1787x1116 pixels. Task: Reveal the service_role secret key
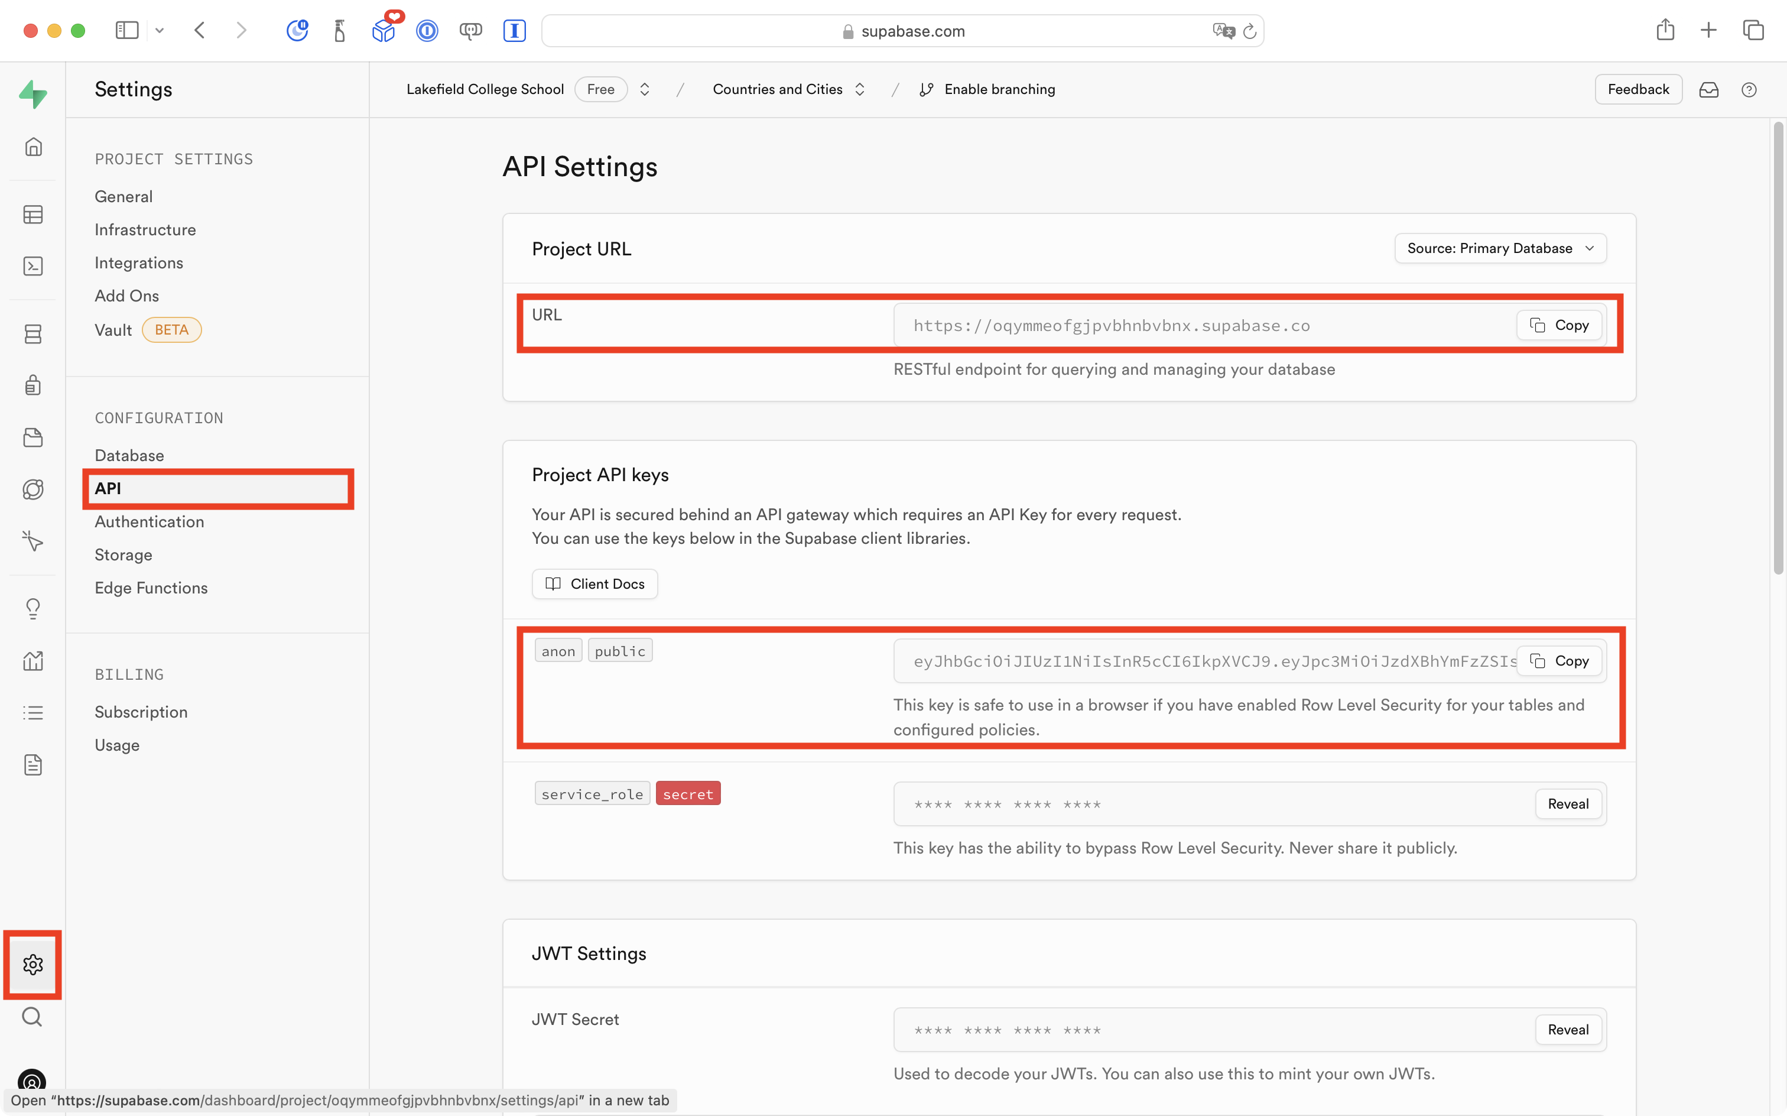coord(1568,804)
